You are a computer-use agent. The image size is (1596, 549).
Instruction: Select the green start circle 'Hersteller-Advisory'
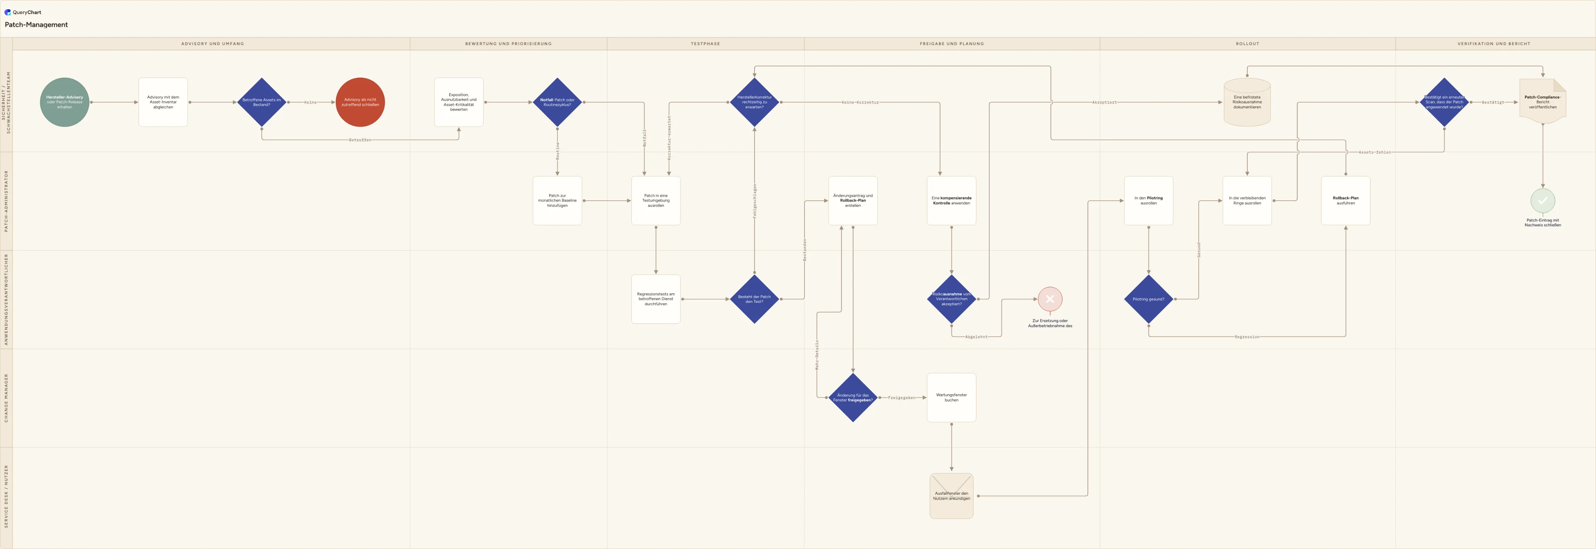(x=64, y=102)
